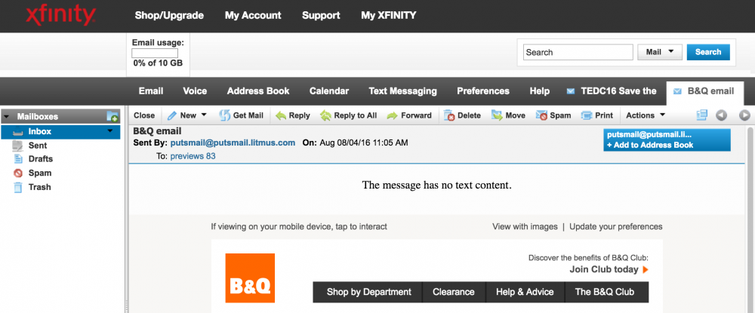Switch to the Address Book tab
The height and width of the screenshot is (313, 755).
pyautogui.click(x=258, y=91)
